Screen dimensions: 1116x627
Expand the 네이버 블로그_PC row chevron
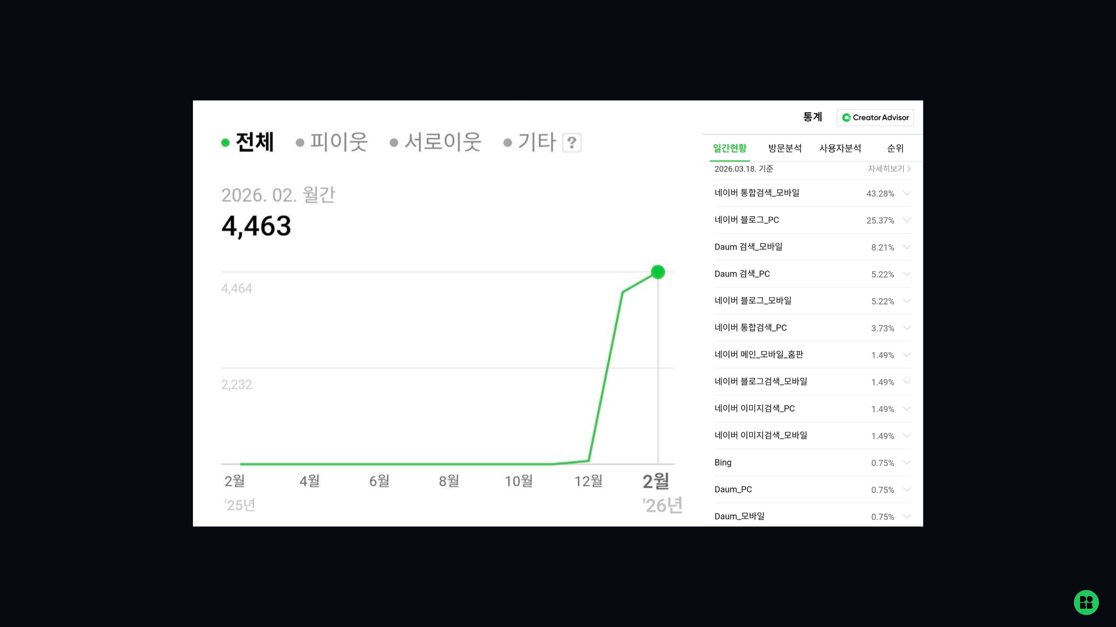[908, 220]
